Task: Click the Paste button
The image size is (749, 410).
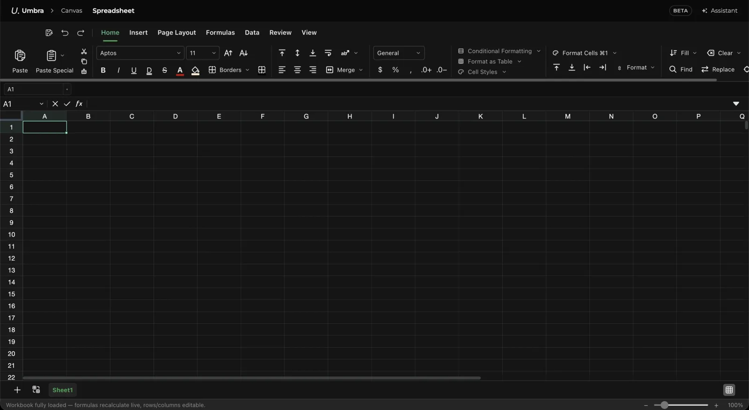Action: pyautogui.click(x=20, y=61)
